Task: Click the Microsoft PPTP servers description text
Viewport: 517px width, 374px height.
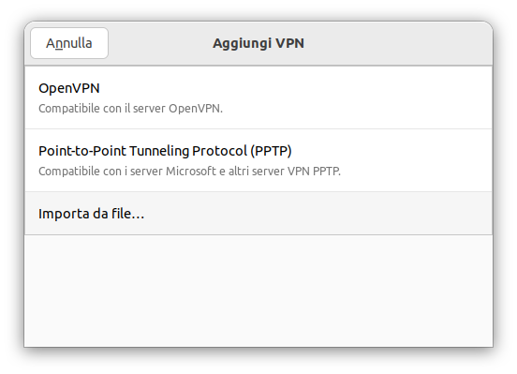Action: [x=189, y=172]
